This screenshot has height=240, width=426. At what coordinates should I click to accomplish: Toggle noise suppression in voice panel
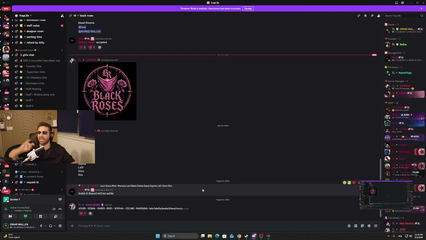point(54,209)
